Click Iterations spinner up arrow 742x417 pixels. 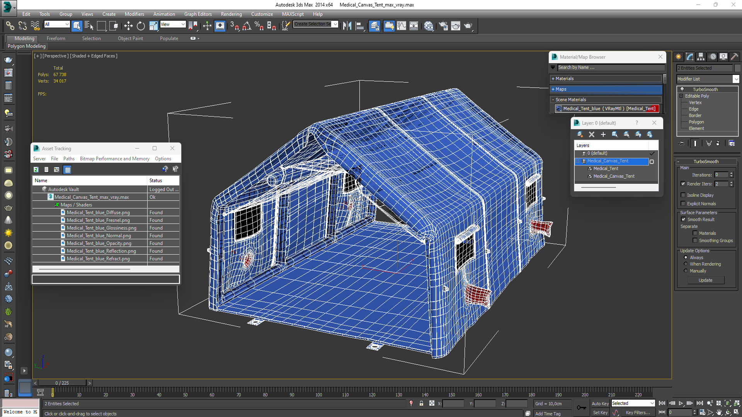coord(731,173)
